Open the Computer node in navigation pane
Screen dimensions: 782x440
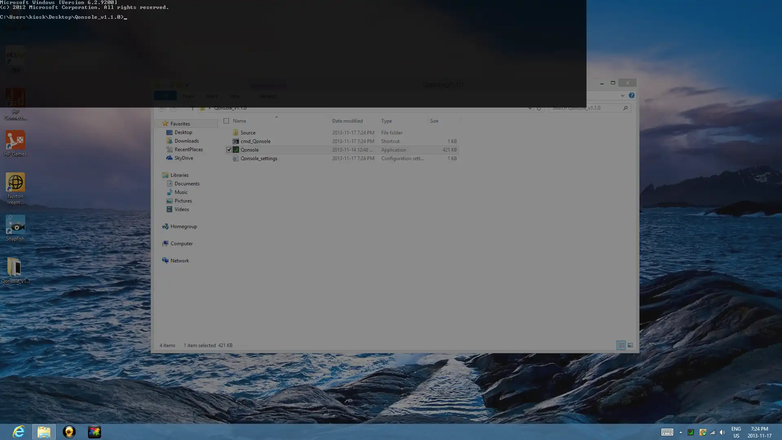pyautogui.click(x=181, y=244)
